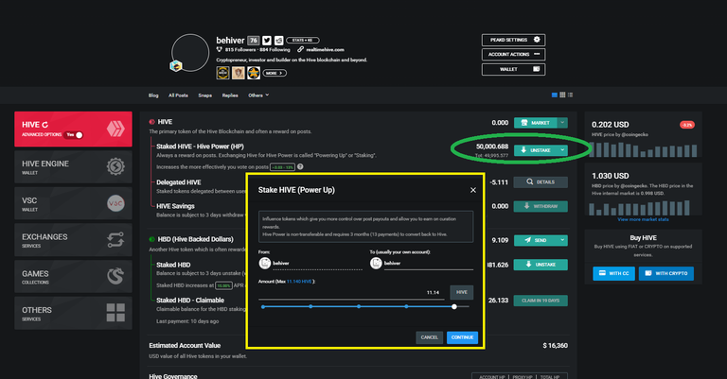727x379 pixels.
Task: Toggle the Advanced Options switch
Action: tap(74, 134)
